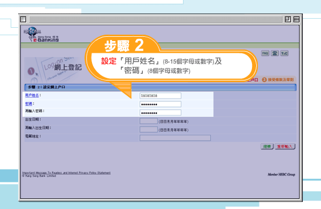
Task: Click the 電郵地址 label text
Action: point(33,136)
